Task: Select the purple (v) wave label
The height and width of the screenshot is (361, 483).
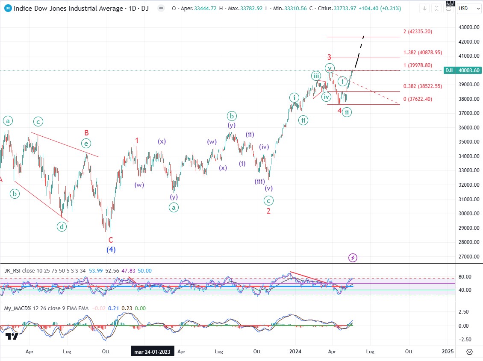Action: pos(268,188)
